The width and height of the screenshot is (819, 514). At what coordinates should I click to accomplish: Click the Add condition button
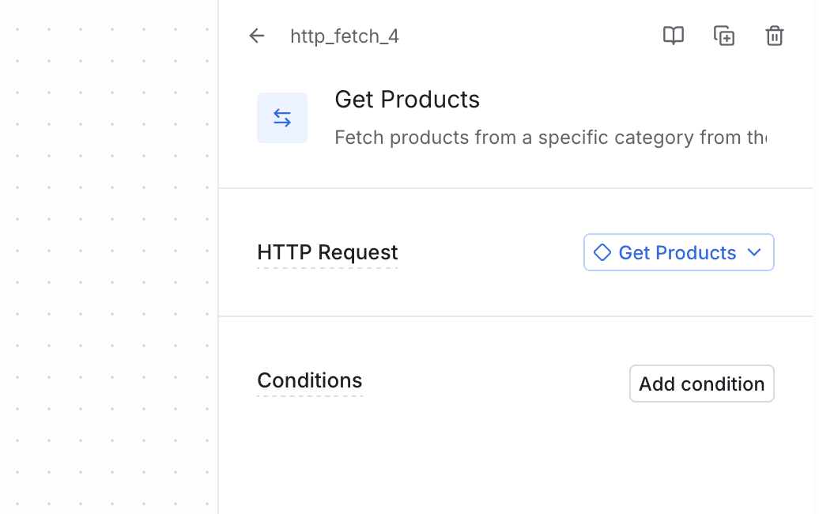coord(701,384)
